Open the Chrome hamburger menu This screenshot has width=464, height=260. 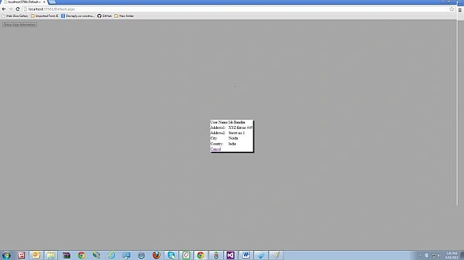click(x=460, y=10)
